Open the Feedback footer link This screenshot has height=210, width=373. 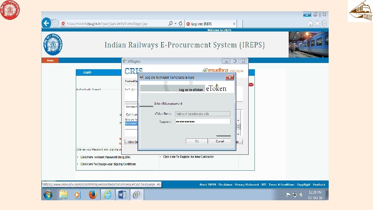[x=319, y=185]
